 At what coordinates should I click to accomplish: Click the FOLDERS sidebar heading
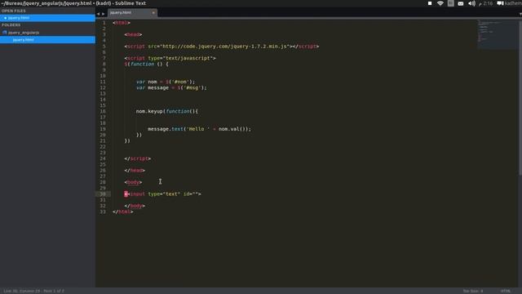[x=11, y=25]
